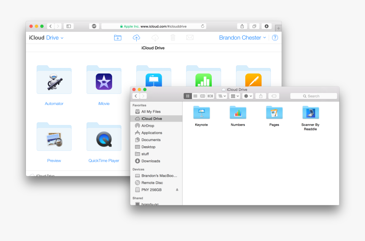
Task: Open iCloud help question mark icon
Action: 275,37
